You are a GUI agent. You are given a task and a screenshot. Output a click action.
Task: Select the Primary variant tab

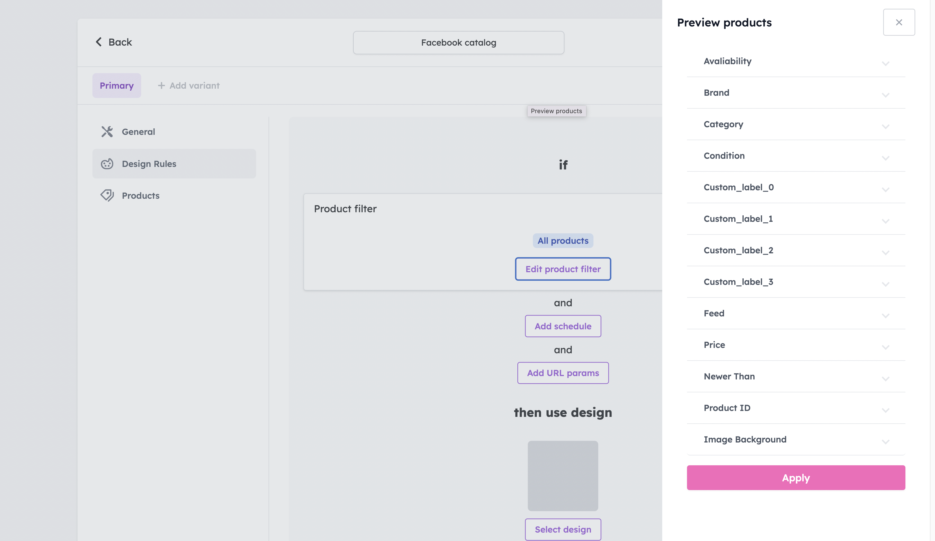pos(116,86)
